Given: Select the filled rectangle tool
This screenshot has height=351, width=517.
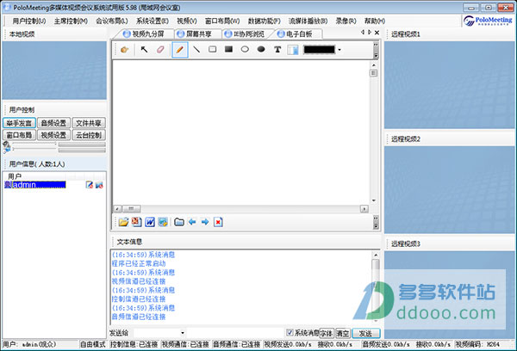Looking at the screenshot, I should [228, 49].
